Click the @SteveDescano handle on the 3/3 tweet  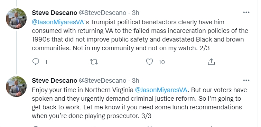(x=102, y=81)
